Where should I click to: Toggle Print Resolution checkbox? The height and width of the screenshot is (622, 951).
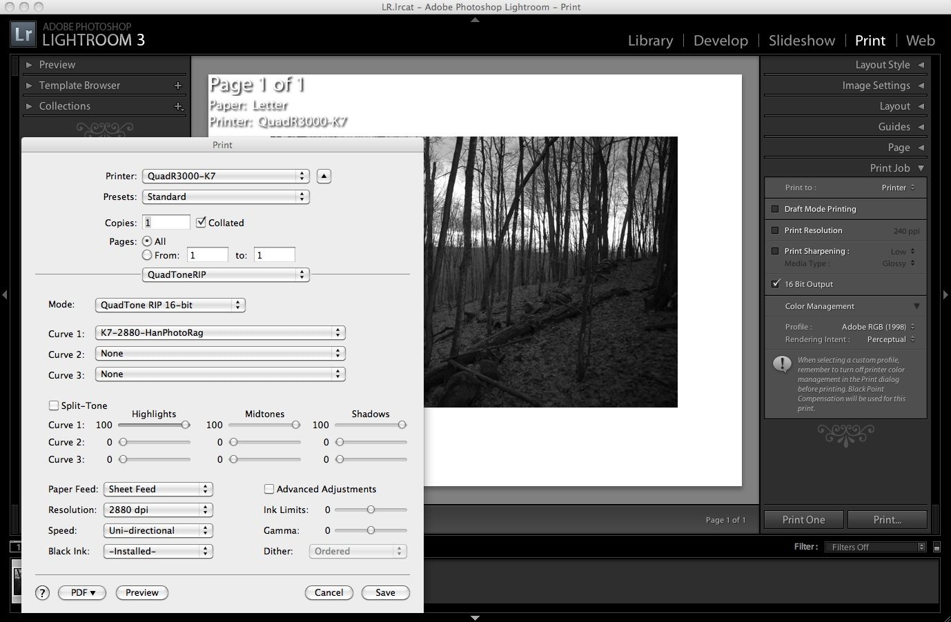tap(775, 230)
